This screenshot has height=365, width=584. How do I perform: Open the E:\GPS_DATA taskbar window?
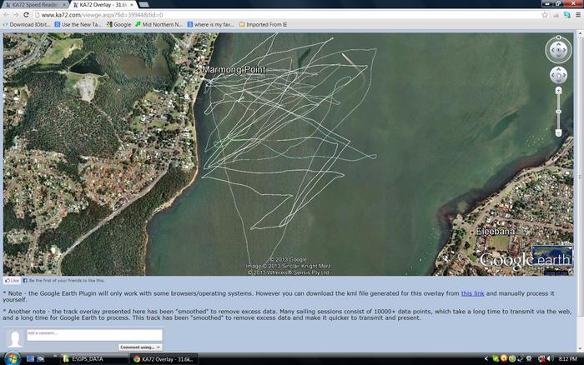pos(92,358)
